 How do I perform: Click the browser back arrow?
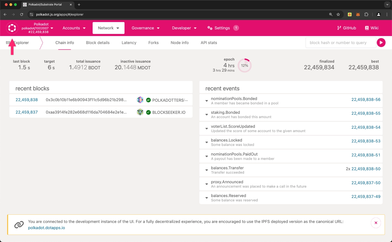tap(5, 14)
